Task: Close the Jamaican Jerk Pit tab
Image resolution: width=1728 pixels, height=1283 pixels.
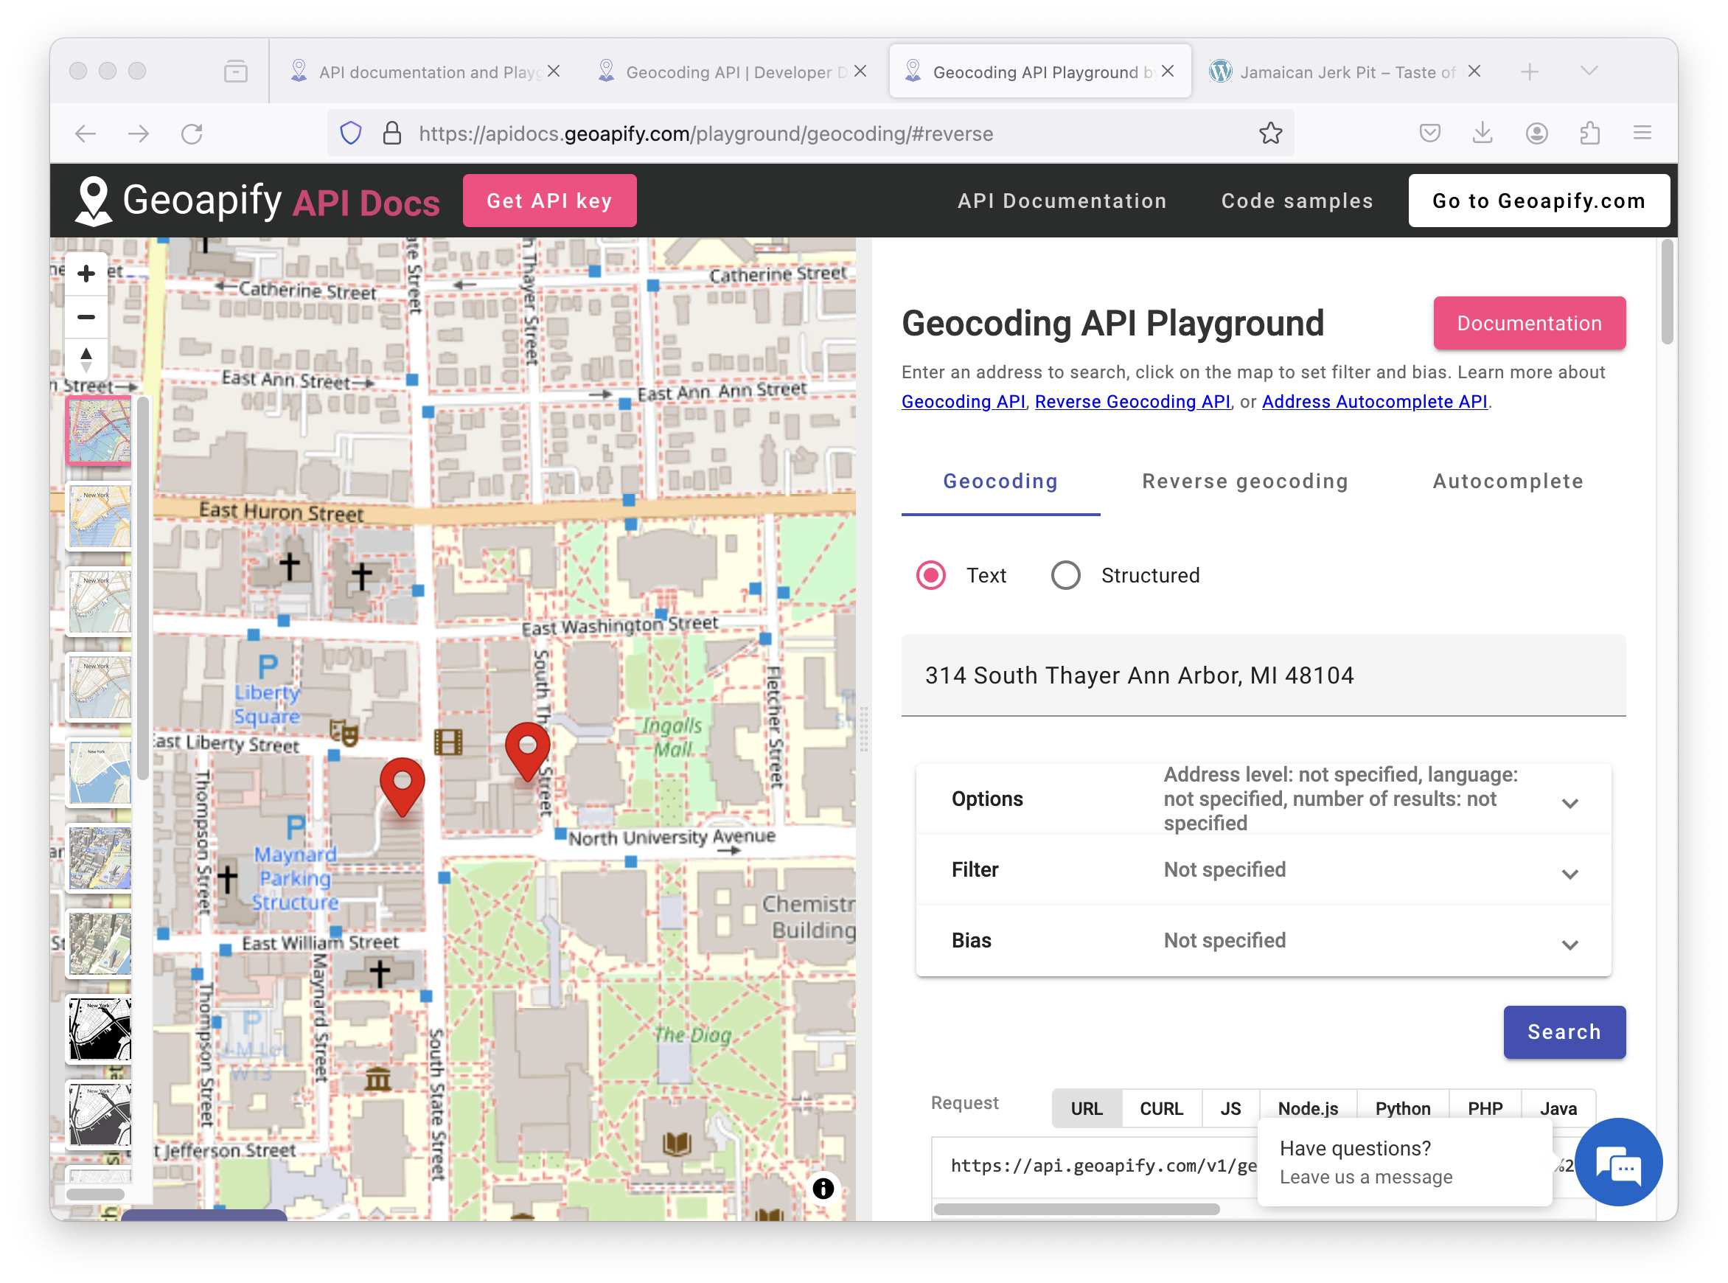Action: tap(1474, 72)
